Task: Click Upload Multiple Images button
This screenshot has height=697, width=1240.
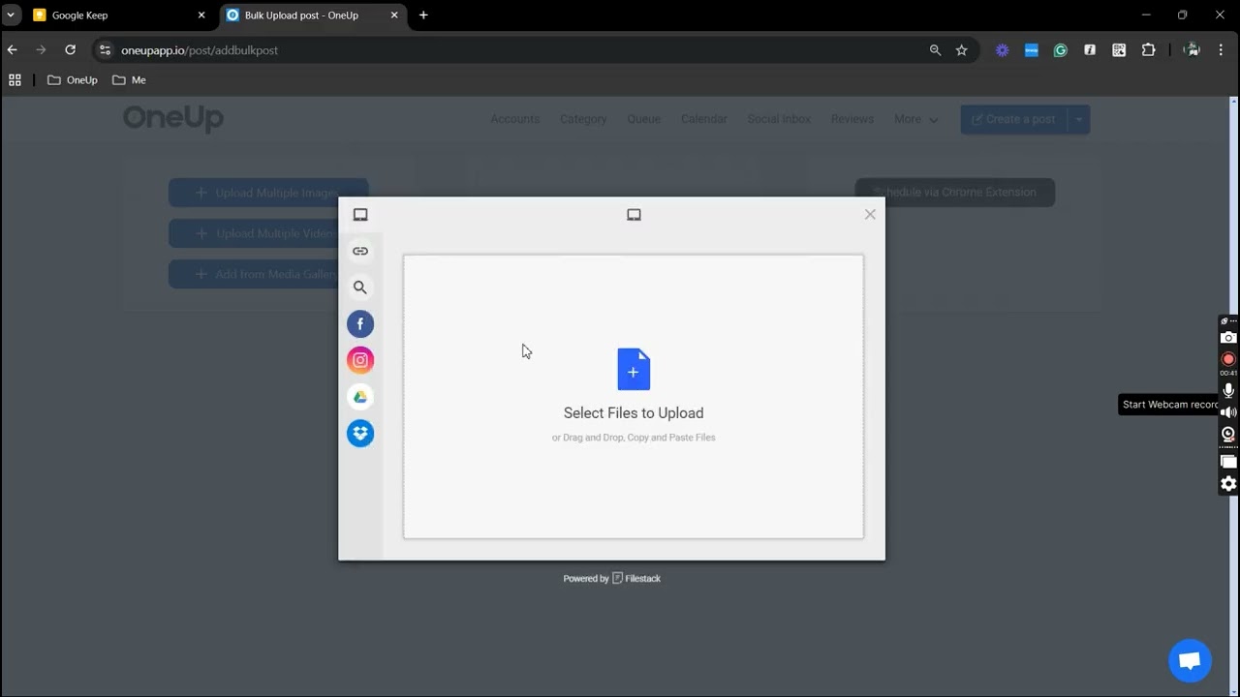Action: (x=268, y=193)
